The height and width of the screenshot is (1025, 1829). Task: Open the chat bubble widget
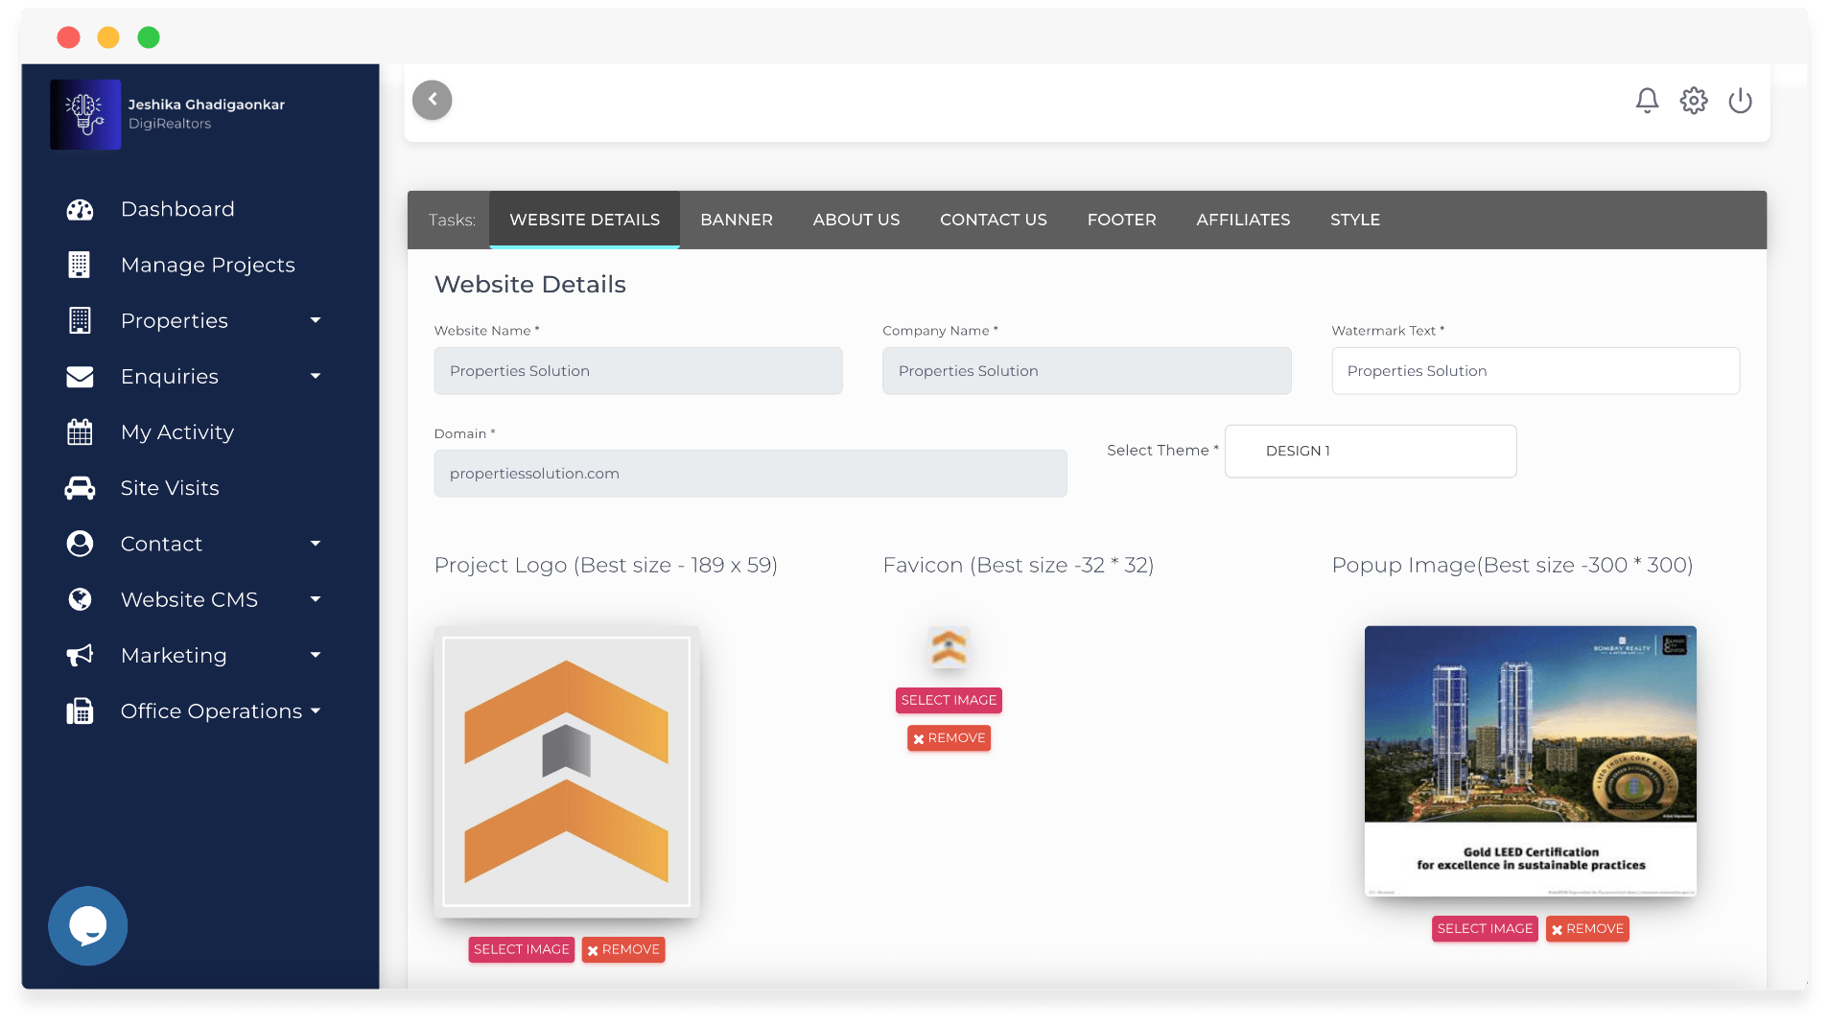pos(87,925)
